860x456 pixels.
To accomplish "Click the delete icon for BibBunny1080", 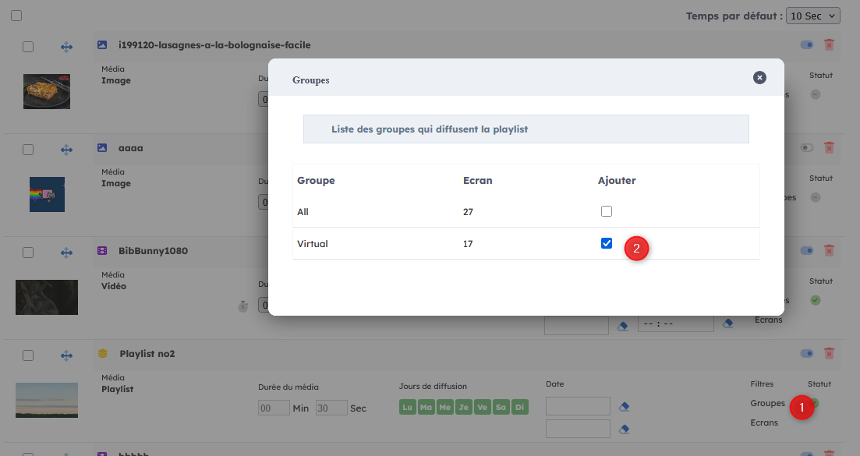I will click(x=829, y=251).
